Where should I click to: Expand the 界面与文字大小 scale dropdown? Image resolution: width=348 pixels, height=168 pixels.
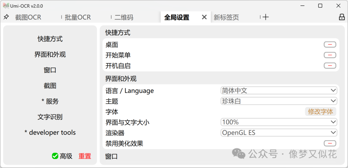(x=279, y=122)
